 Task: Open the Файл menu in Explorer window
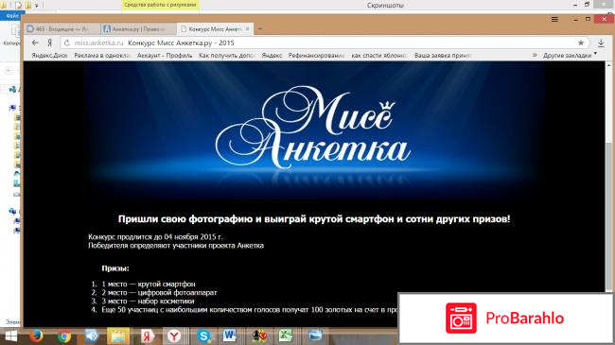point(11,16)
